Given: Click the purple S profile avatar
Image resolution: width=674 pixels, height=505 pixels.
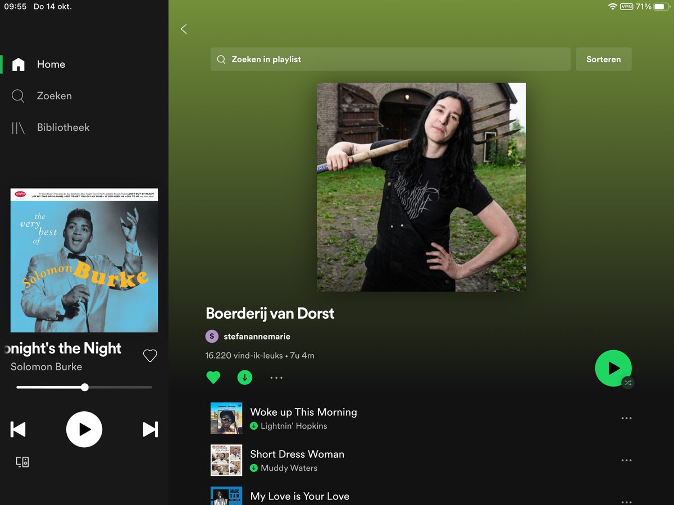Looking at the screenshot, I should point(212,337).
